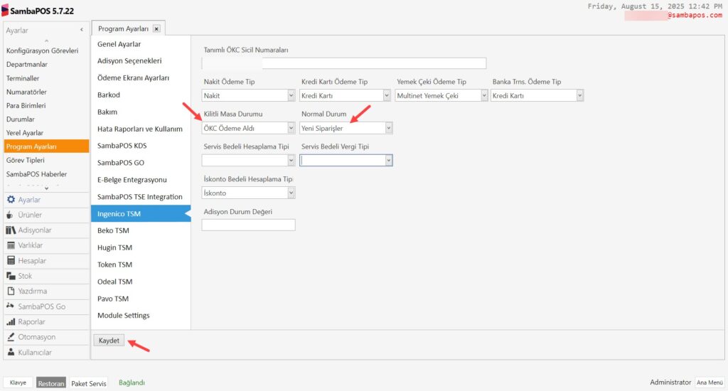The image size is (728, 391).
Task: Click the Kullanıcılar person icon
Action: click(11, 352)
